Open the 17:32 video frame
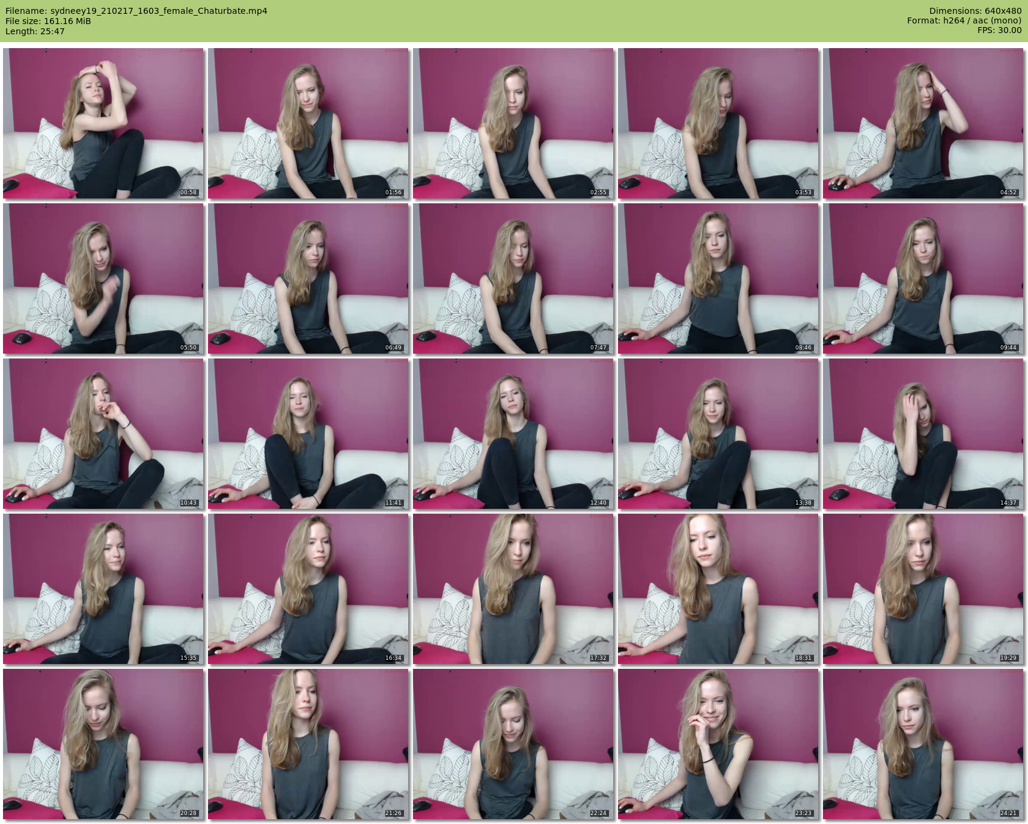The image size is (1028, 824). (x=513, y=589)
